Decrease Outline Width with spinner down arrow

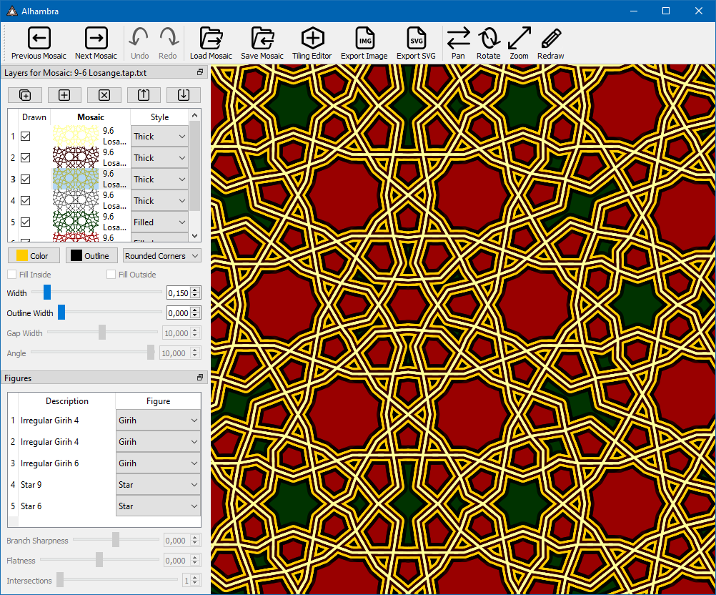point(195,316)
